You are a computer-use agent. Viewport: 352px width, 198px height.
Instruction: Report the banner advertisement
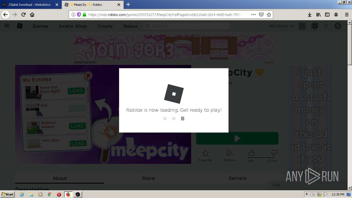pos(269,62)
